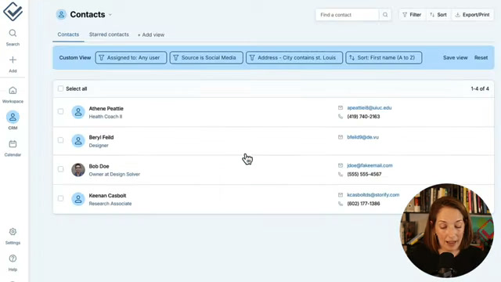The image size is (501, 282).
Task: Open email link apeattie8@uiuc.edu
Action: pos(369,108)
